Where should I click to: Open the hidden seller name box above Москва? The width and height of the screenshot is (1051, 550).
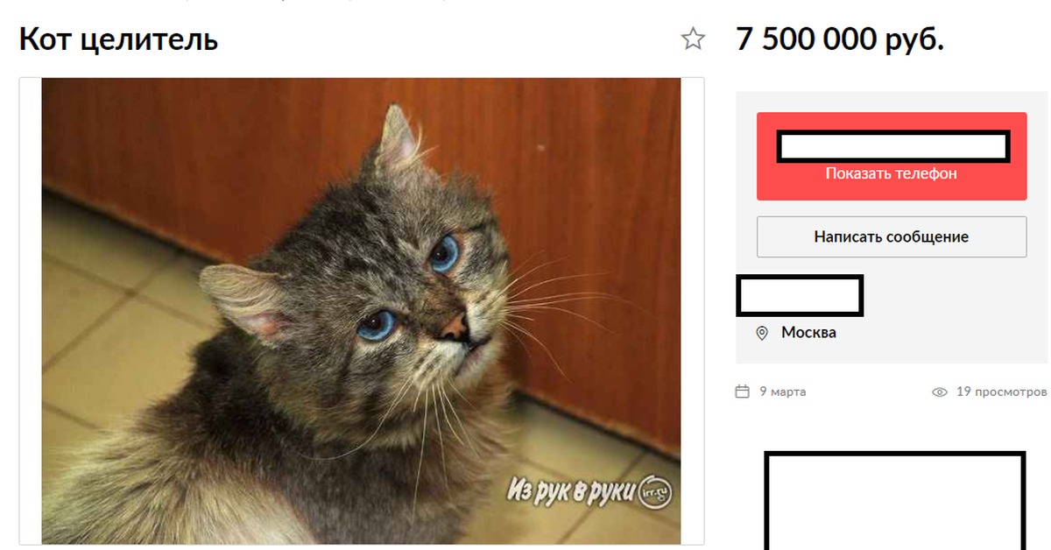point(800,295)
